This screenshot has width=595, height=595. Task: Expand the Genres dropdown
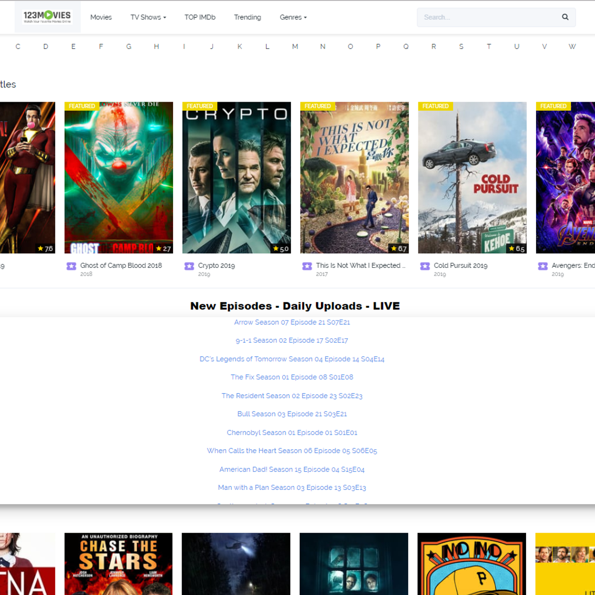coord(293,17)
